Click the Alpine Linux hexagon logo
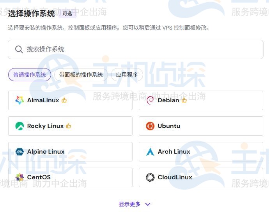269x219 pixels. (19, 152)
